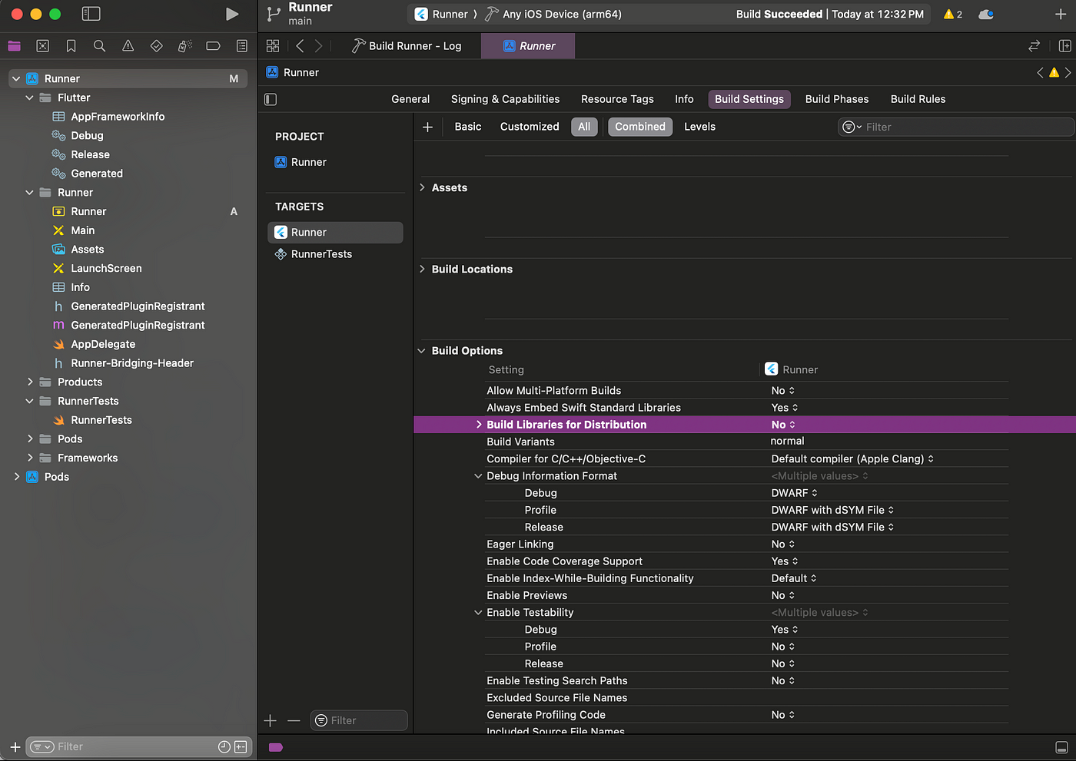Screen dimensions: 1076x761
Task: Switch to the Build Rules tab
Action: [x=918, y=99]
